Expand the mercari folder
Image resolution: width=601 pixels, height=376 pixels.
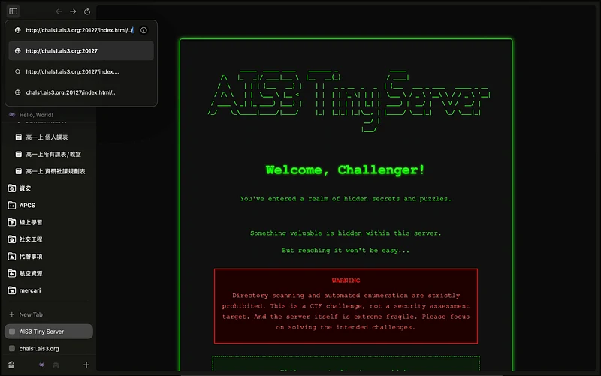coord(30,290)
